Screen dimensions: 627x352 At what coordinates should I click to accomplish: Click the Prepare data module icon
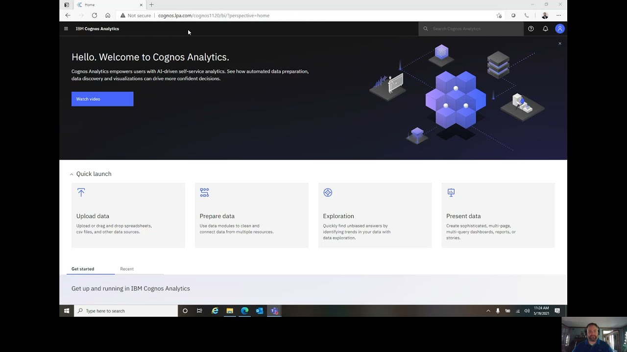pyautogui.click(x=204, y=193)
